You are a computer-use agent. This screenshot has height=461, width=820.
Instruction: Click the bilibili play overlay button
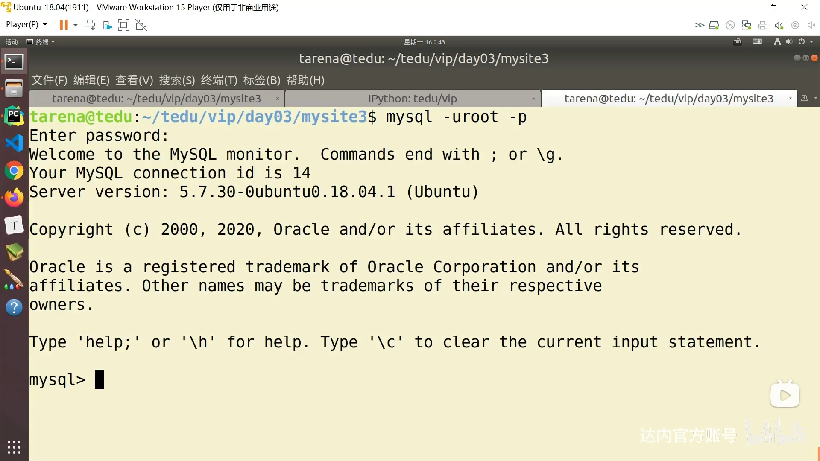785,395
